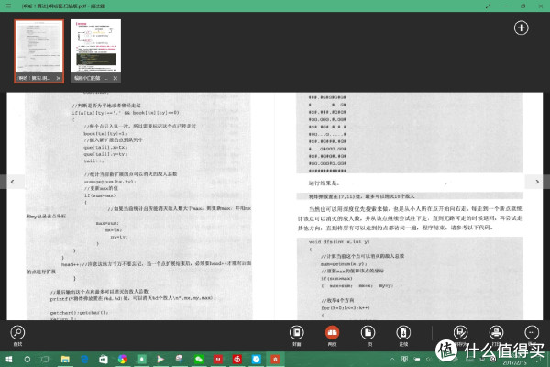This screenshot has width=550, height=367.
Task: Select the cover page view mode
Action: (x=297, y=332)
